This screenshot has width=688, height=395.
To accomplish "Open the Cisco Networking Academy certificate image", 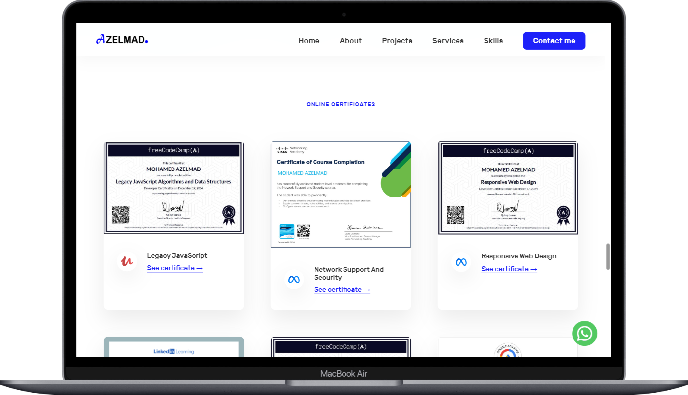I will pyautogui.click(x=341, y=194).
